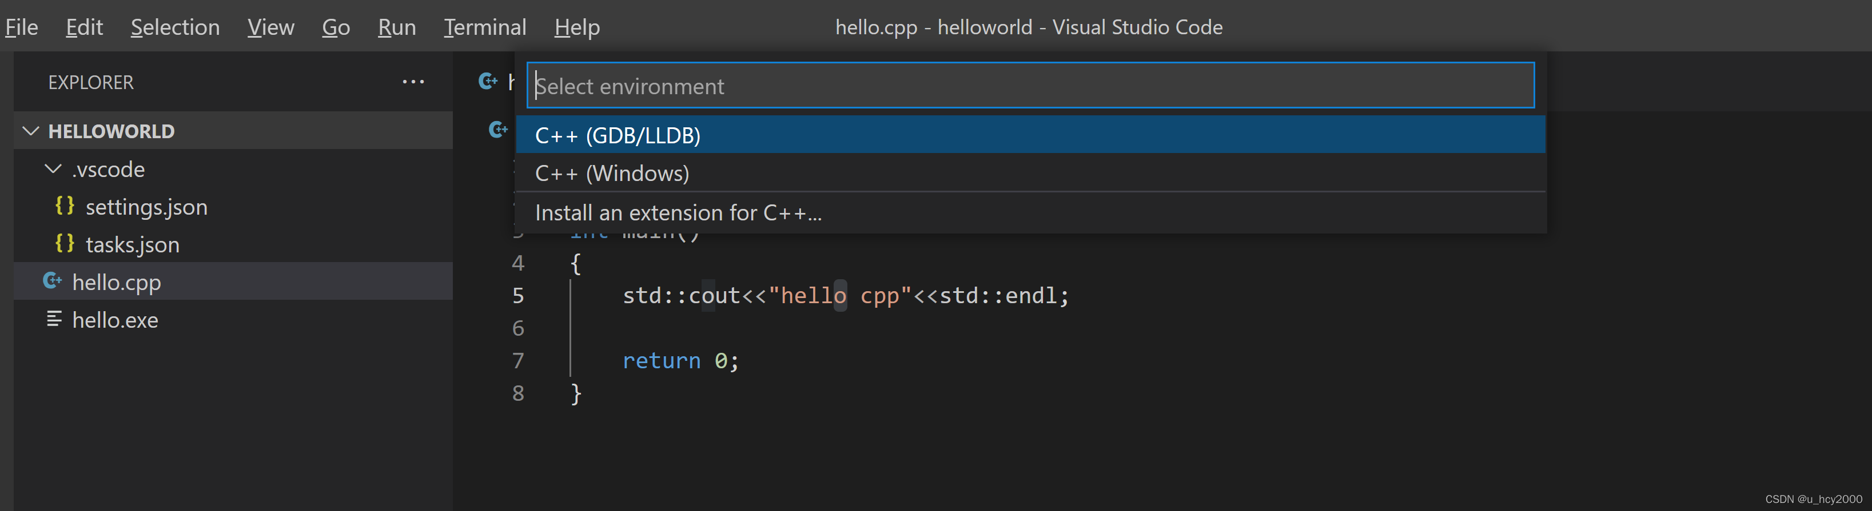Open Explorer more actions ellipsis
The image size is (1872, 511).
(413, 82)
